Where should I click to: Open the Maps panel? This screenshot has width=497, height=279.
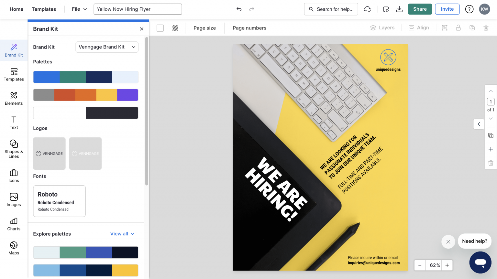14,248
